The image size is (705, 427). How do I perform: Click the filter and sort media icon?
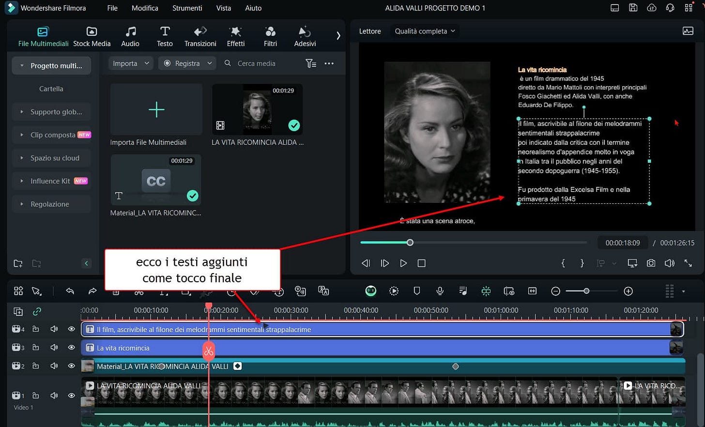311,63
